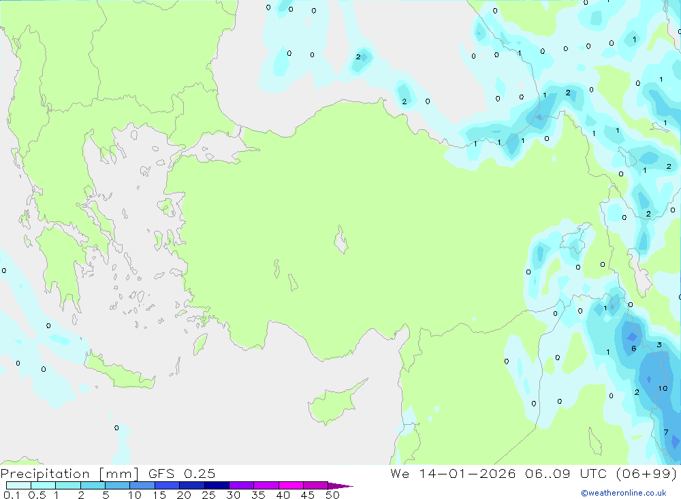Select the 0.5–1 mm legend color swatch
This screenshot has height=499, width=681.
coord(43,485)
